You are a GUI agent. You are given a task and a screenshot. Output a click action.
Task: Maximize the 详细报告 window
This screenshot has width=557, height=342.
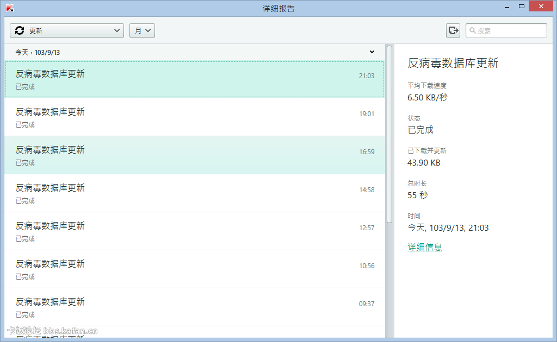522,7
